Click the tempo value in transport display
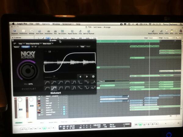The width and height of the screenshot is (183, 137). 97,125
